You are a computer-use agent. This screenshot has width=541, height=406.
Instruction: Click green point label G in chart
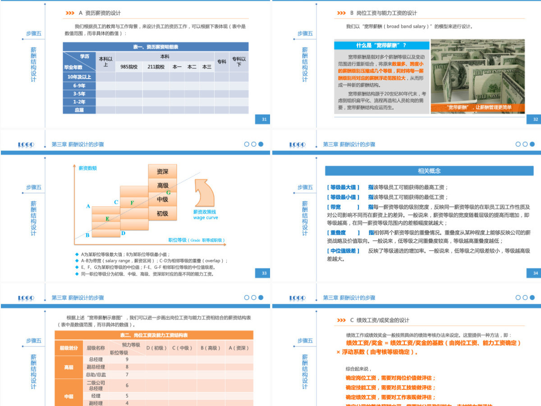coord(168,193)
